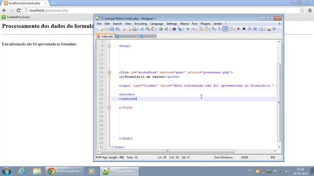
Task: Switch to the main.css tab
Action: coord(148,36)
